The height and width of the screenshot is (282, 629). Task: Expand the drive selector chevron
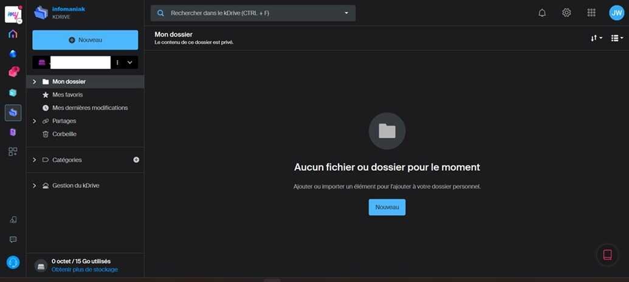click(129, 63)
